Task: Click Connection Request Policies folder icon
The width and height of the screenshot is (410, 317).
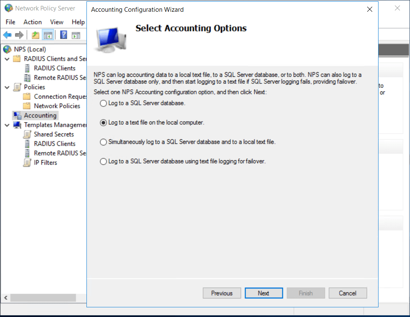Action: click(x=27, y=96)
